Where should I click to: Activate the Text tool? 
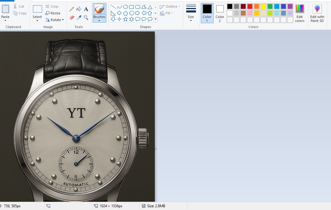click(x=86, y=9)
